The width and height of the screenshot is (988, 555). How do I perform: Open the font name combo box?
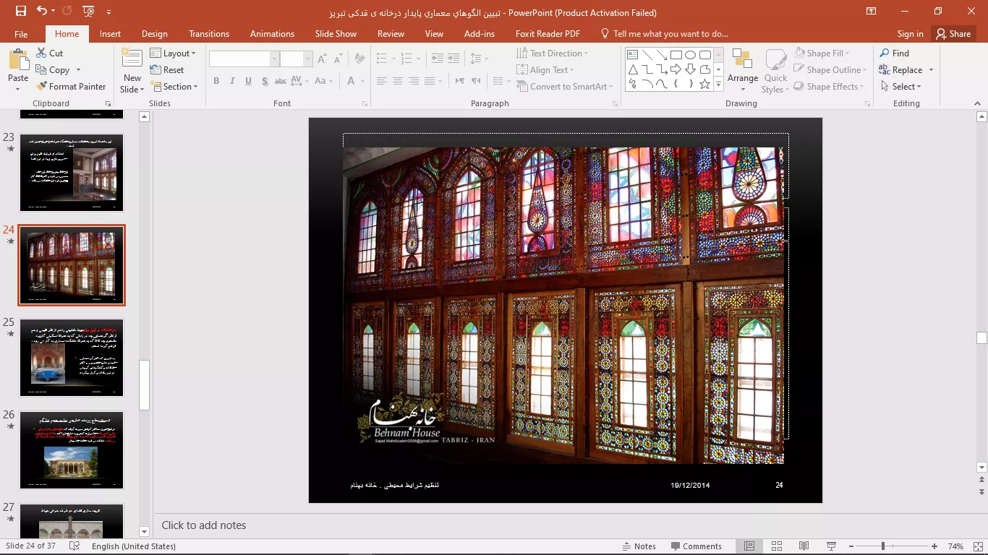(x=244, y=59)
